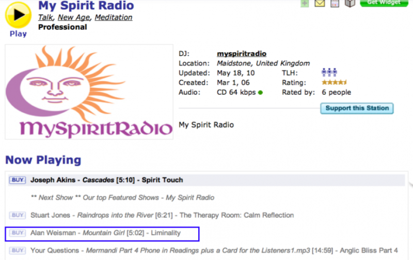Click the Get Widget button
This screenshot has width=413, height=260.
point(383,3)
